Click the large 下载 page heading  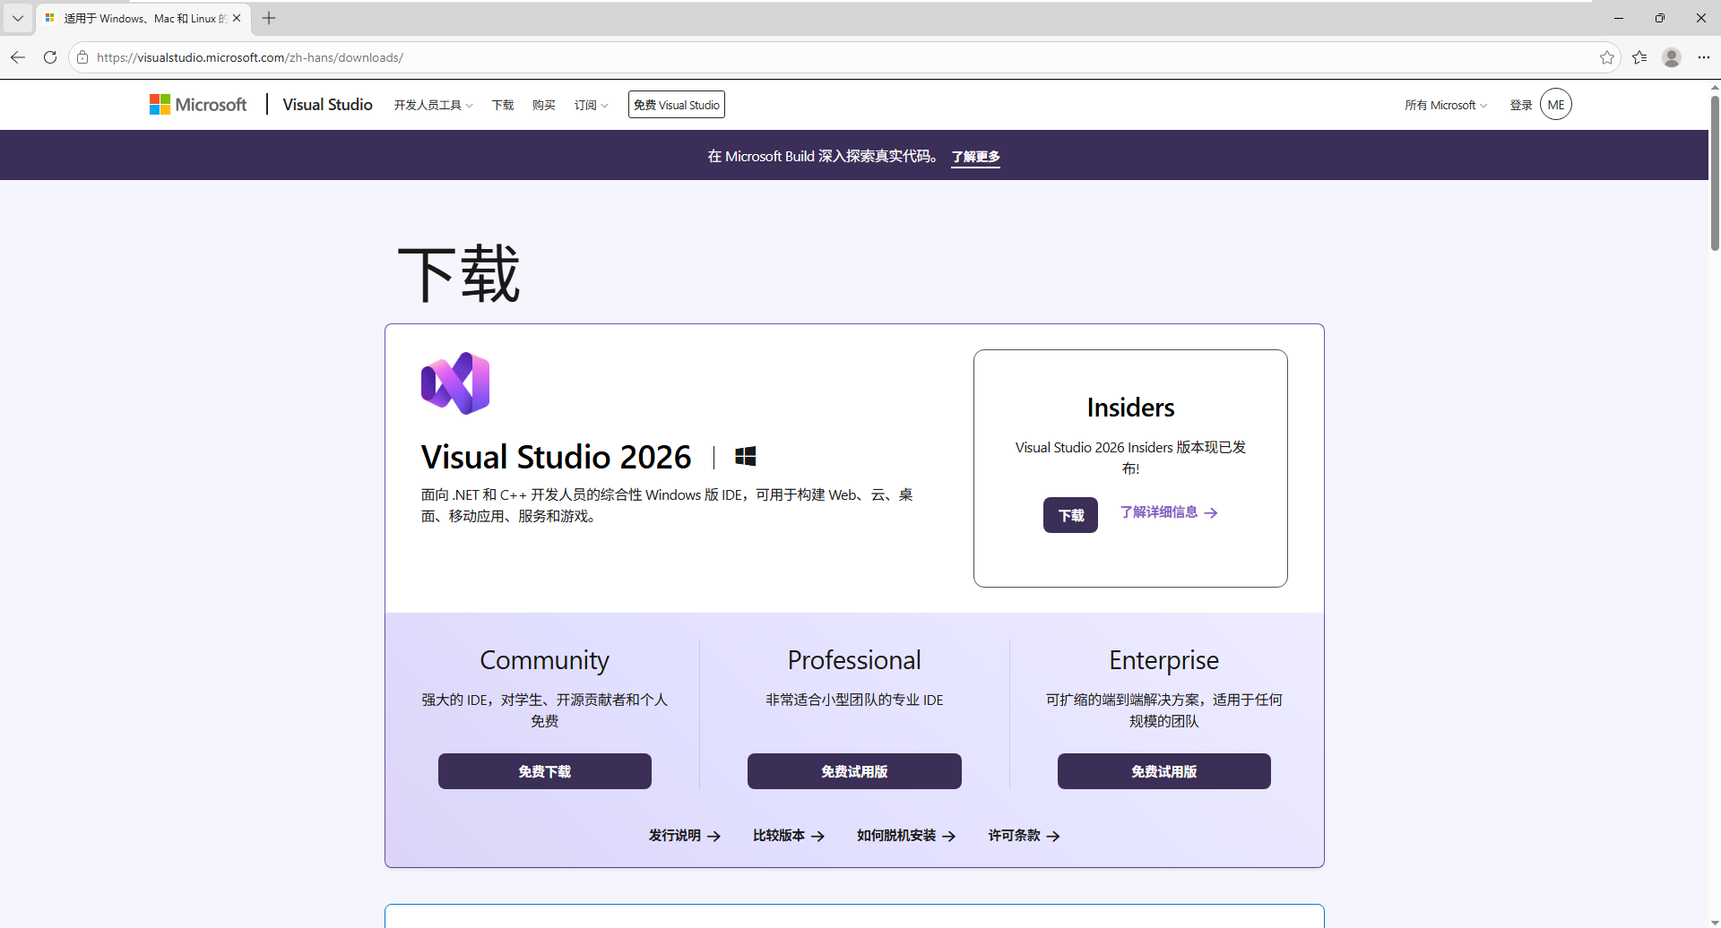point(459,273)
